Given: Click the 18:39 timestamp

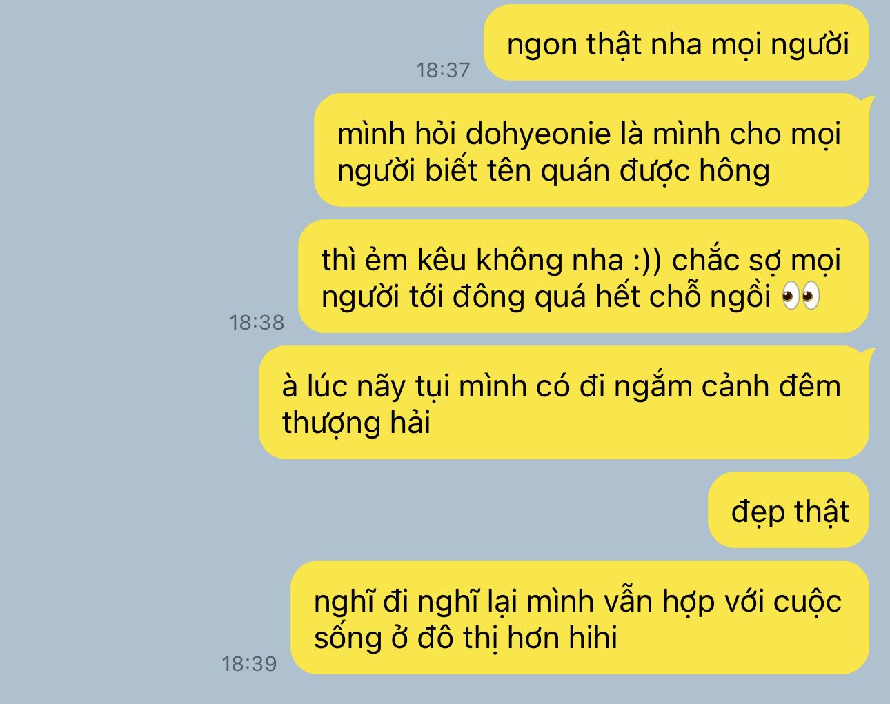Looking at the screenshot, I should pyautogui.click(x=249, y=663).
